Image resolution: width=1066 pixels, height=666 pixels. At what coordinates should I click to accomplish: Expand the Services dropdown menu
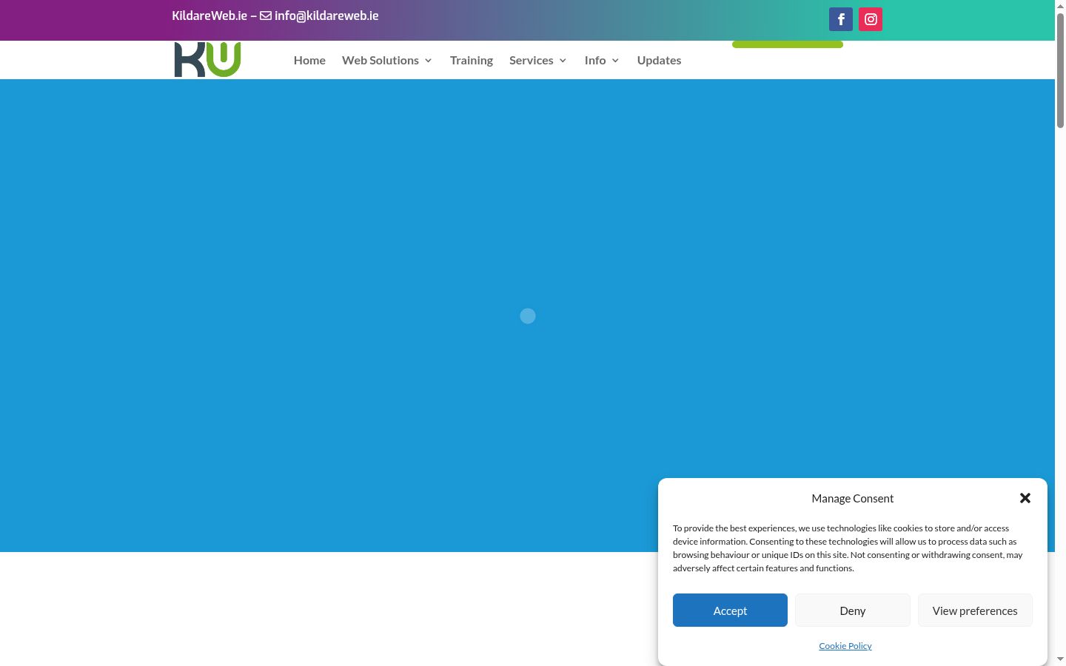click(538, 60)
